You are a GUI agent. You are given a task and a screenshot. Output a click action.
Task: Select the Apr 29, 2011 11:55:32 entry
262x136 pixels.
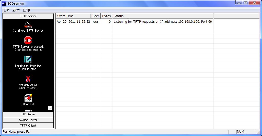73,21
